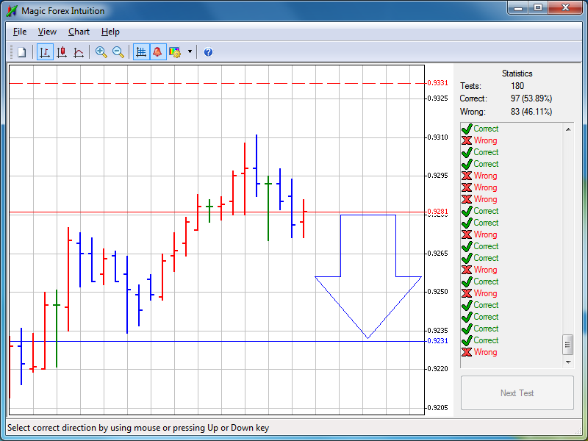Screen dimensions: 588x441
Task: Open the Help menu
Action: point(110,32)
